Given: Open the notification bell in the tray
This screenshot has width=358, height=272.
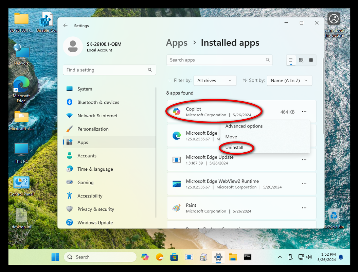Looking at the screenshot, I should pos(341,257).
